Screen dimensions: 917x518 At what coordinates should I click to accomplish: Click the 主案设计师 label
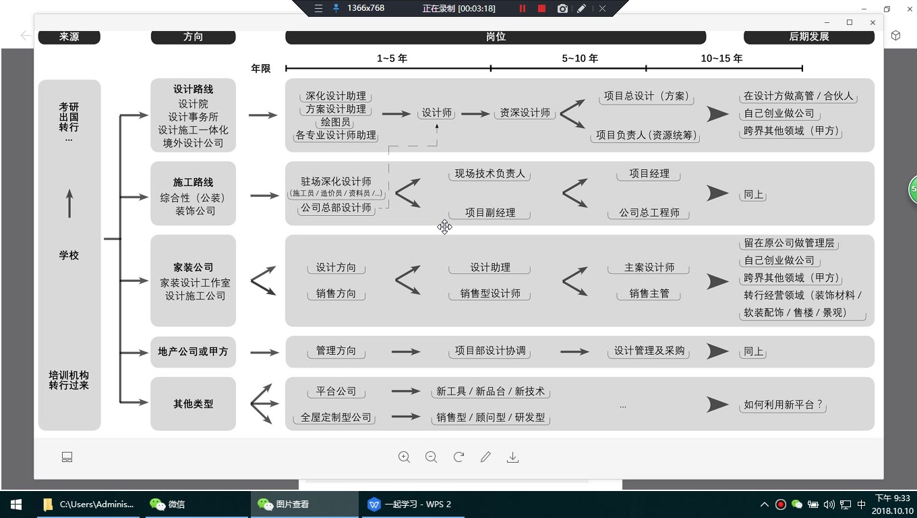click(649, 268)
